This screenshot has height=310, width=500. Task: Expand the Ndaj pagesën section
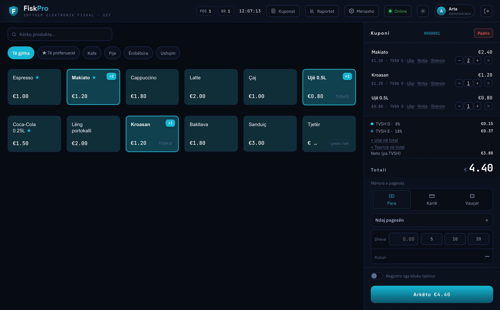(x=432, y=220)
